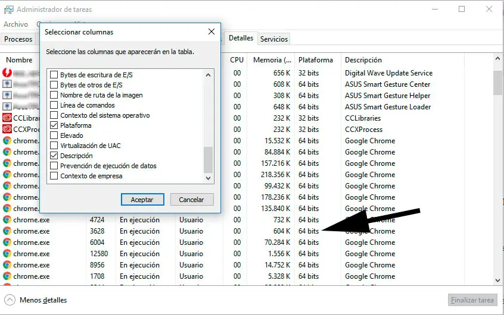The height and width of the screenshot is (315, 504).
Task: Click Menos detalles link
Action: [x=43, y=300]
